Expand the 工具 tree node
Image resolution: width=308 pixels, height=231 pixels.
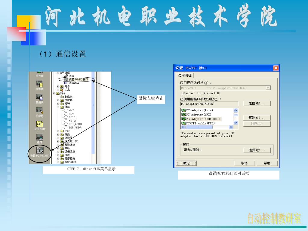58,90
